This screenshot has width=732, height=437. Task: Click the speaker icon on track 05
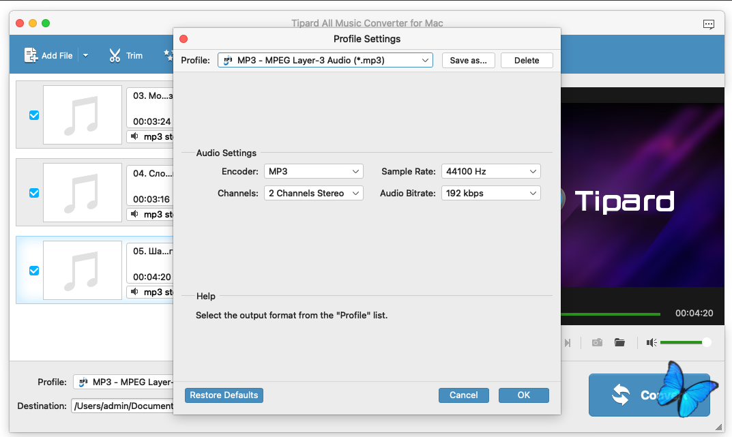(134, 292)
